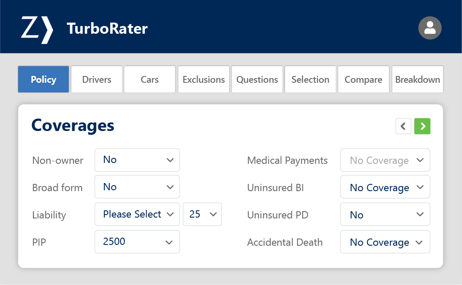Go to the Breakdown tab

(418, 79)
